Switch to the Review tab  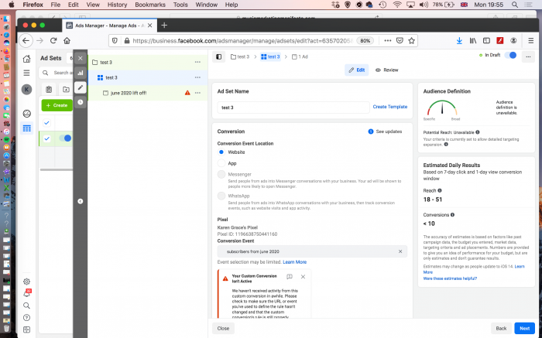387,70
